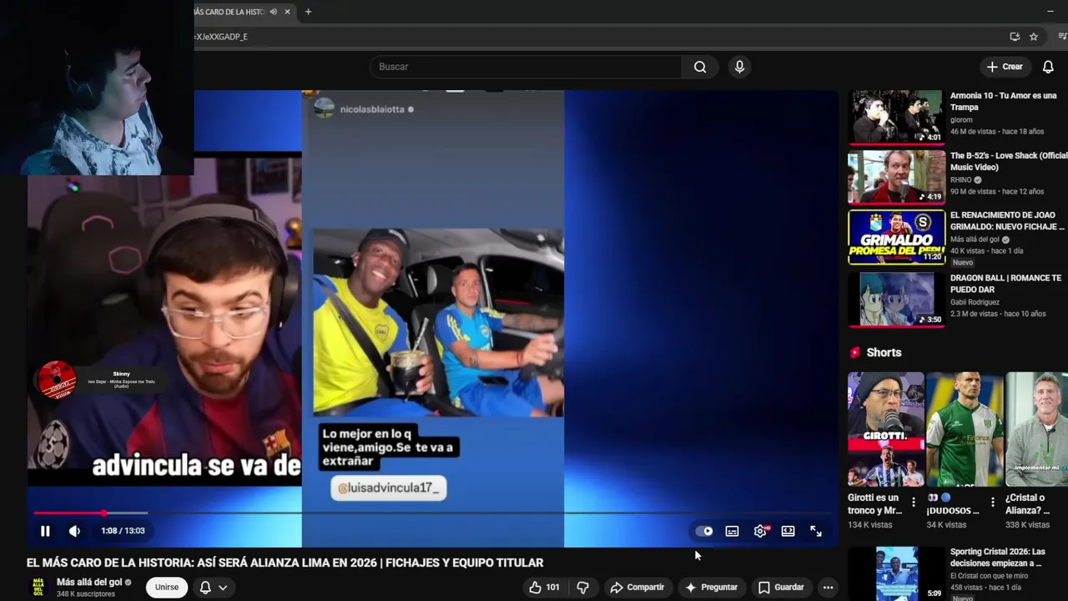Expand channel notification bell dropdown

click(213, 588)
